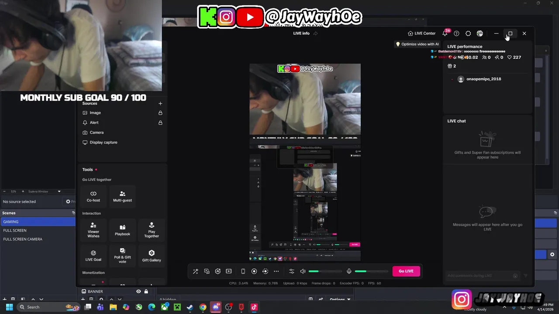Open the Gift Gallery tool
The width and height of the screenshot is (559, 314).
coord(152,256)
